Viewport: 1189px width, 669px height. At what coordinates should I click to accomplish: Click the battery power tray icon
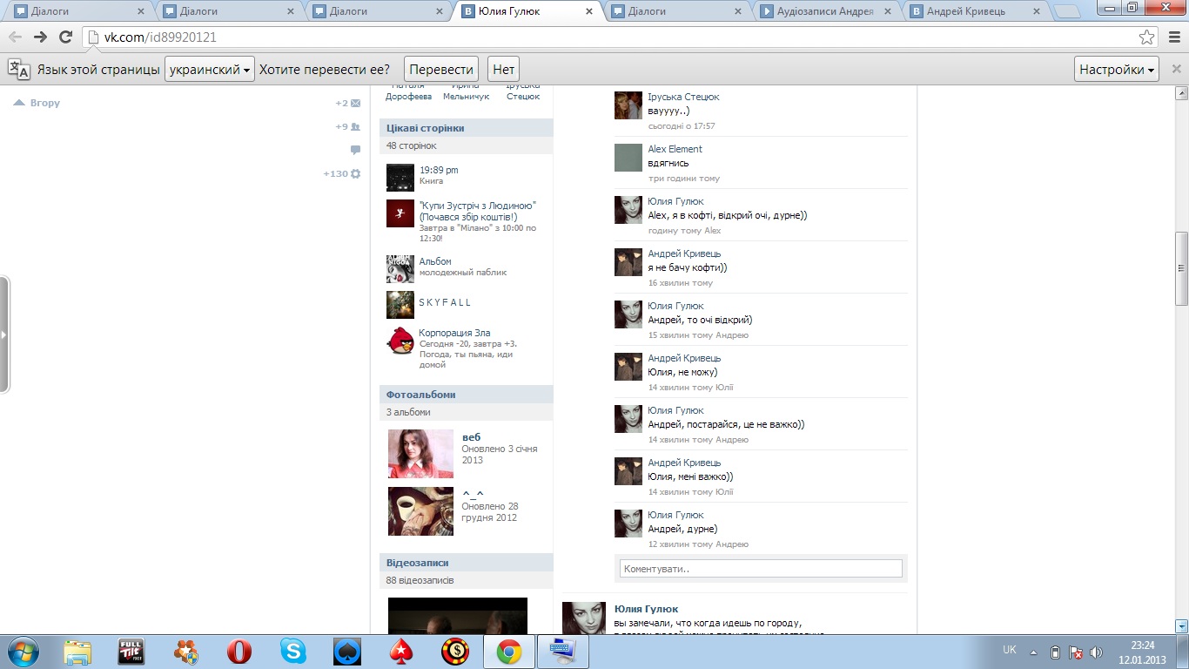[1055, 652]
